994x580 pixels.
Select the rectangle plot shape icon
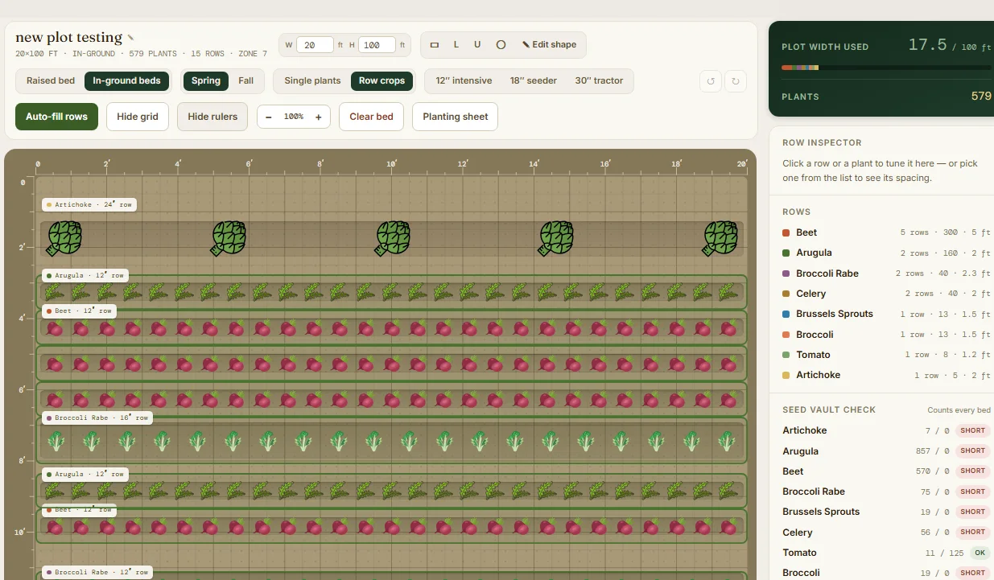pyautogui.click(x=435, y=45)
